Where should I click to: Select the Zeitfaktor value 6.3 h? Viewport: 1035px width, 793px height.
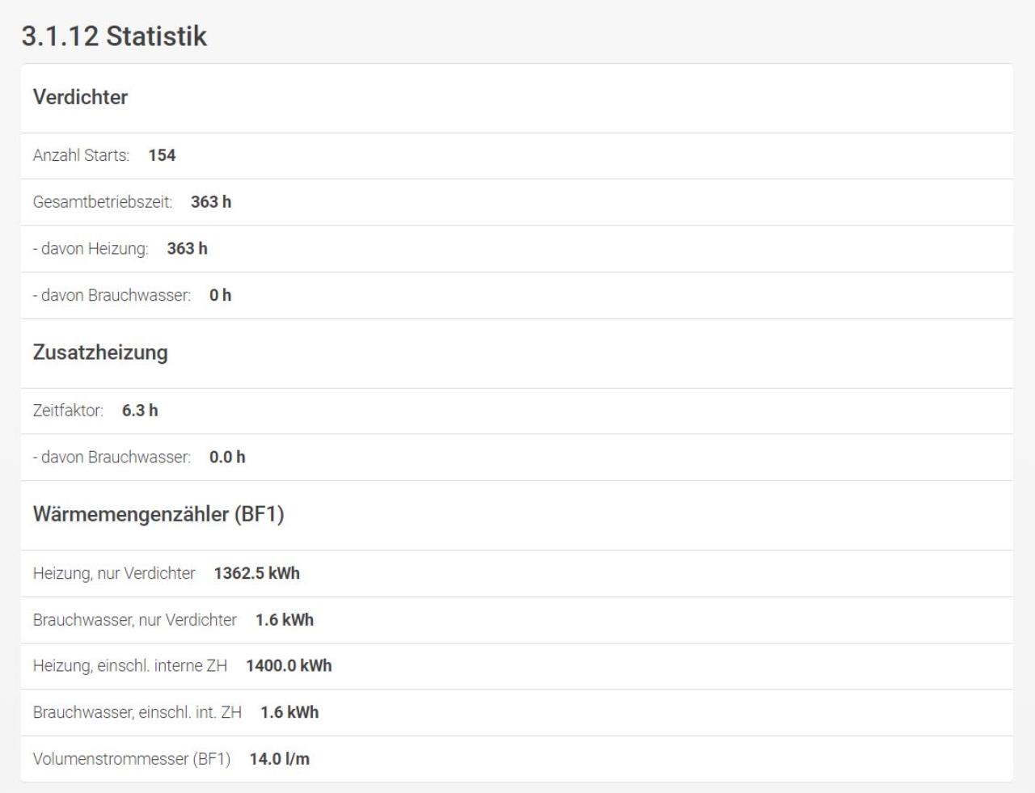pos(140,411)
